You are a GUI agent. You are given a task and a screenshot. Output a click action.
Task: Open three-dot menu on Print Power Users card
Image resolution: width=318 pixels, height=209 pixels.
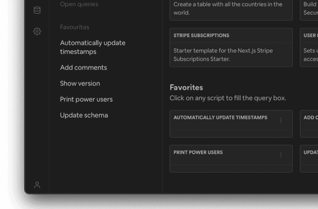point(281,155)
